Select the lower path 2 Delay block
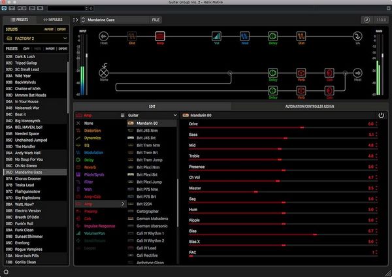 pyautogui.click(x=272, y=91)
